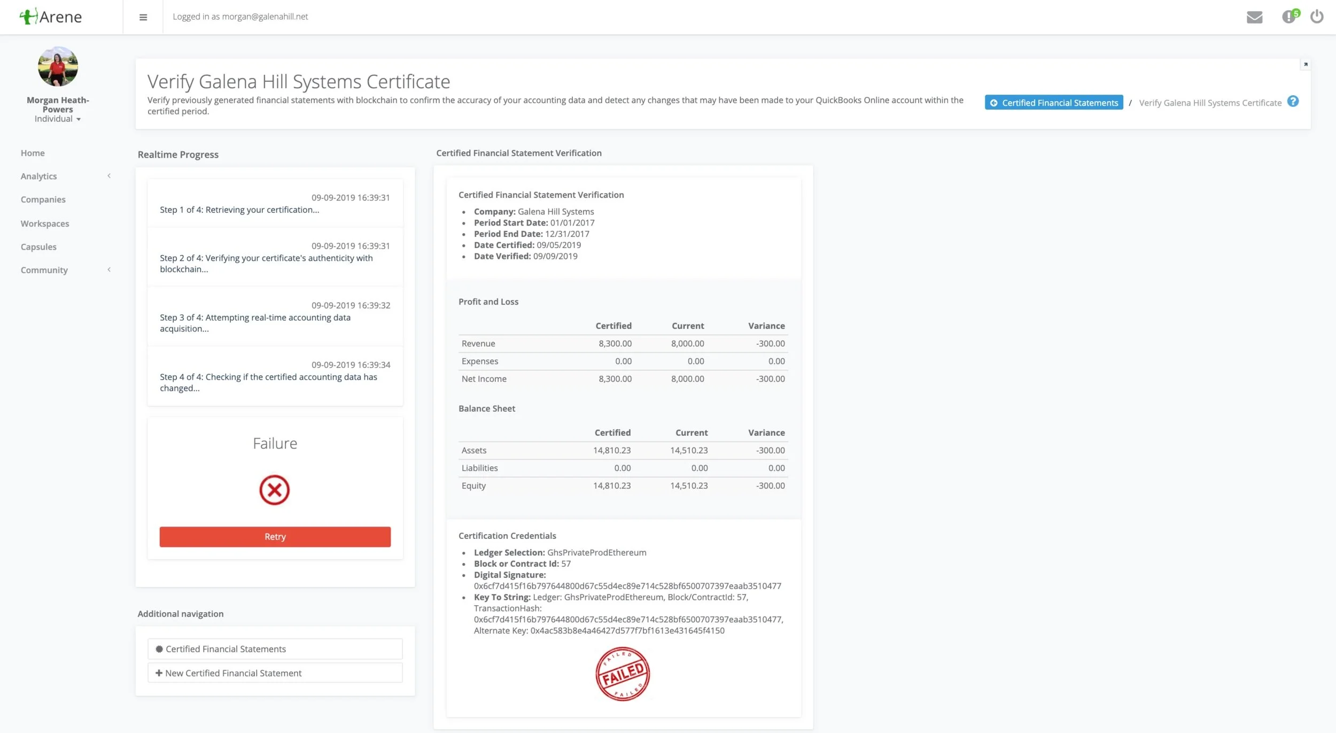Screen dimensions: 1336x733
Task: Open Companies in sidebar
Action: pos(43,199)
